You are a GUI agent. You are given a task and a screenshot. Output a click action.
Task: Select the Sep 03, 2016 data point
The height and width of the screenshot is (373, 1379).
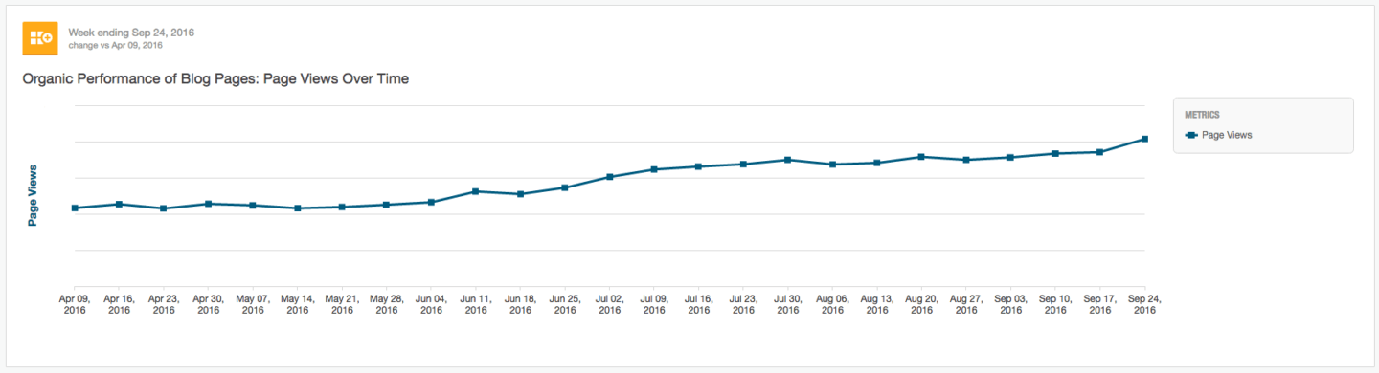[x=1011, y=157]
